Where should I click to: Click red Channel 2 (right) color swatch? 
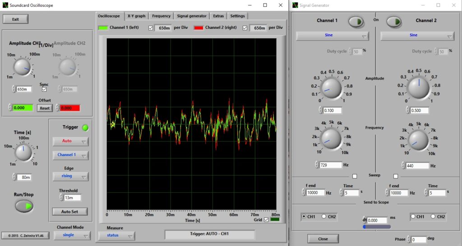pos(199,28)
